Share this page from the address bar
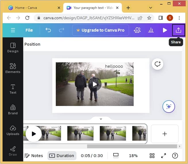The height and width of the screenshot is (164, 188). tap(140, 18)
